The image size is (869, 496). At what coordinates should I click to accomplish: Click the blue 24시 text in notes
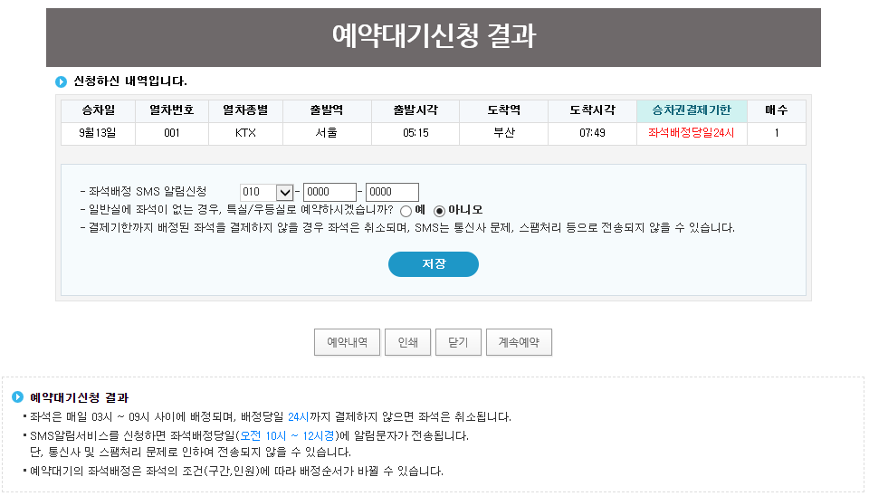[298, 416]
